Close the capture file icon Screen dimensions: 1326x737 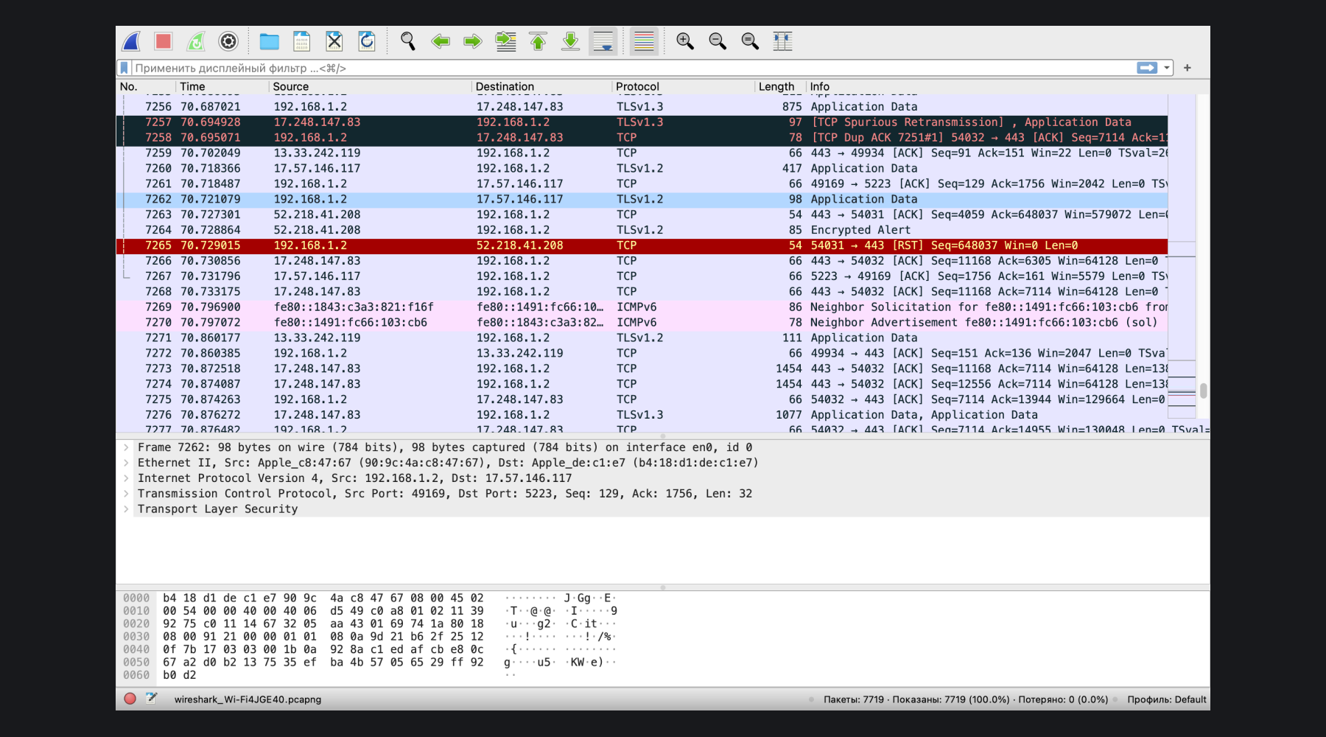tap(334, 41)
